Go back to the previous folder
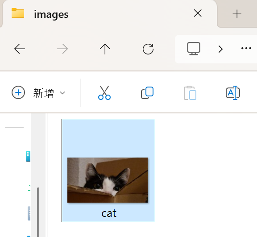 pyautogui.click(x=20, y=49)
